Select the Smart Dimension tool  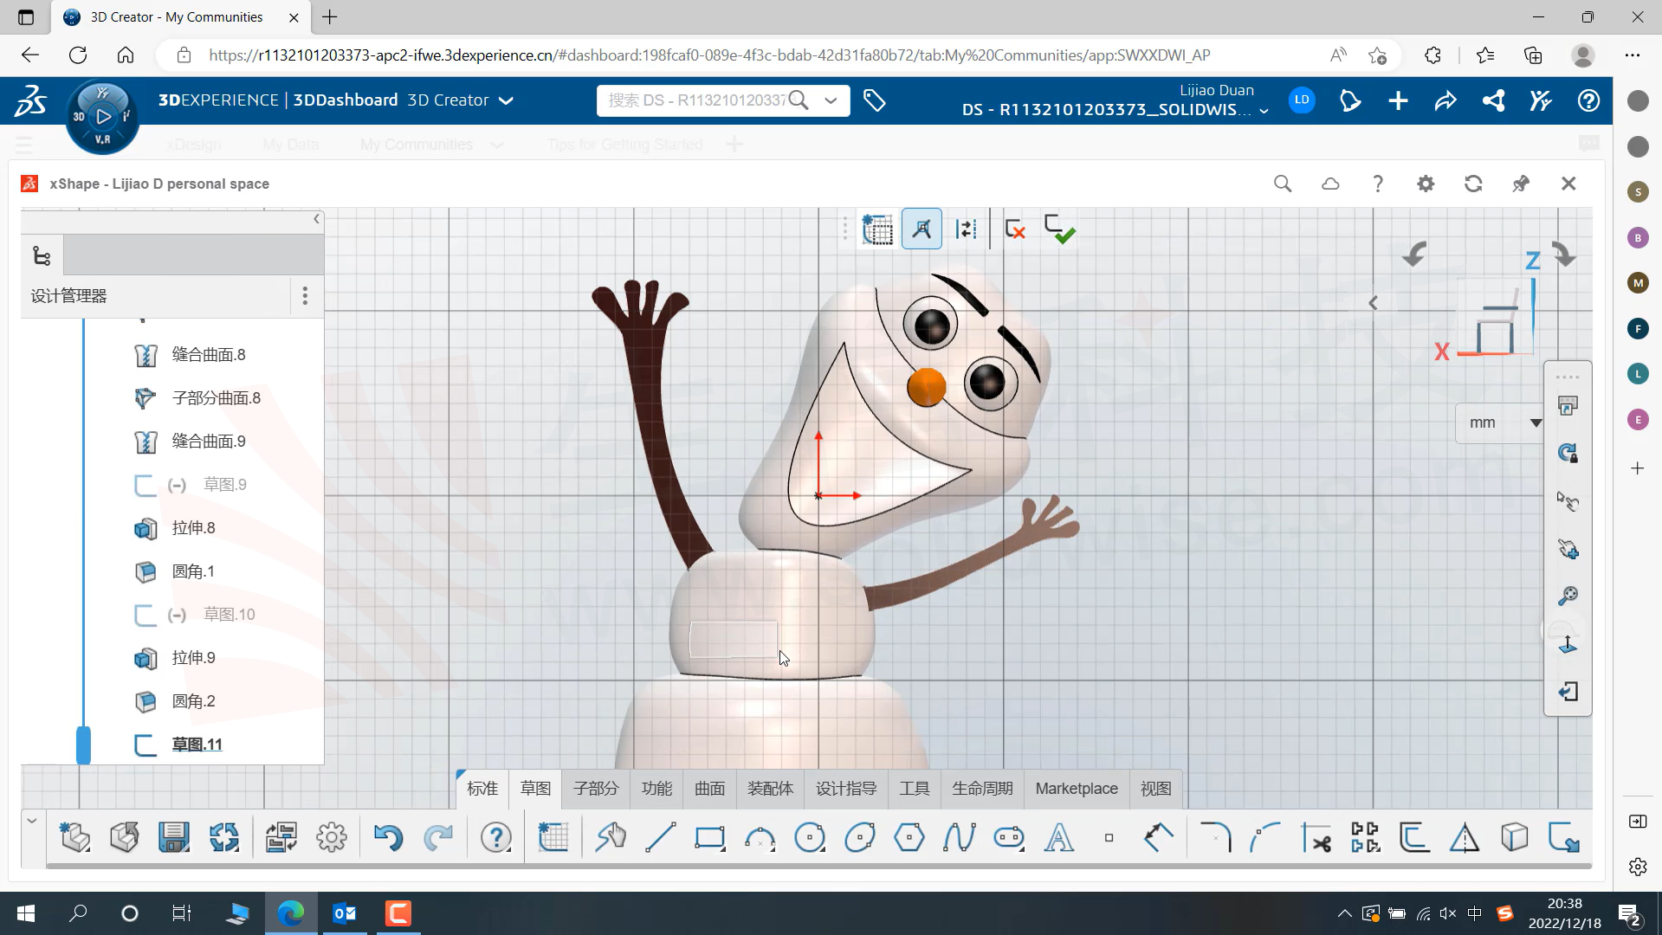click(1158, 837)
